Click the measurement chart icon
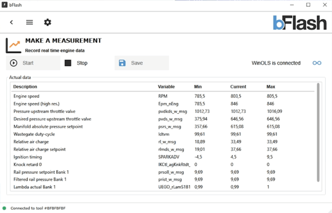The height and width of the screenshot is (213, 332). 13,45
